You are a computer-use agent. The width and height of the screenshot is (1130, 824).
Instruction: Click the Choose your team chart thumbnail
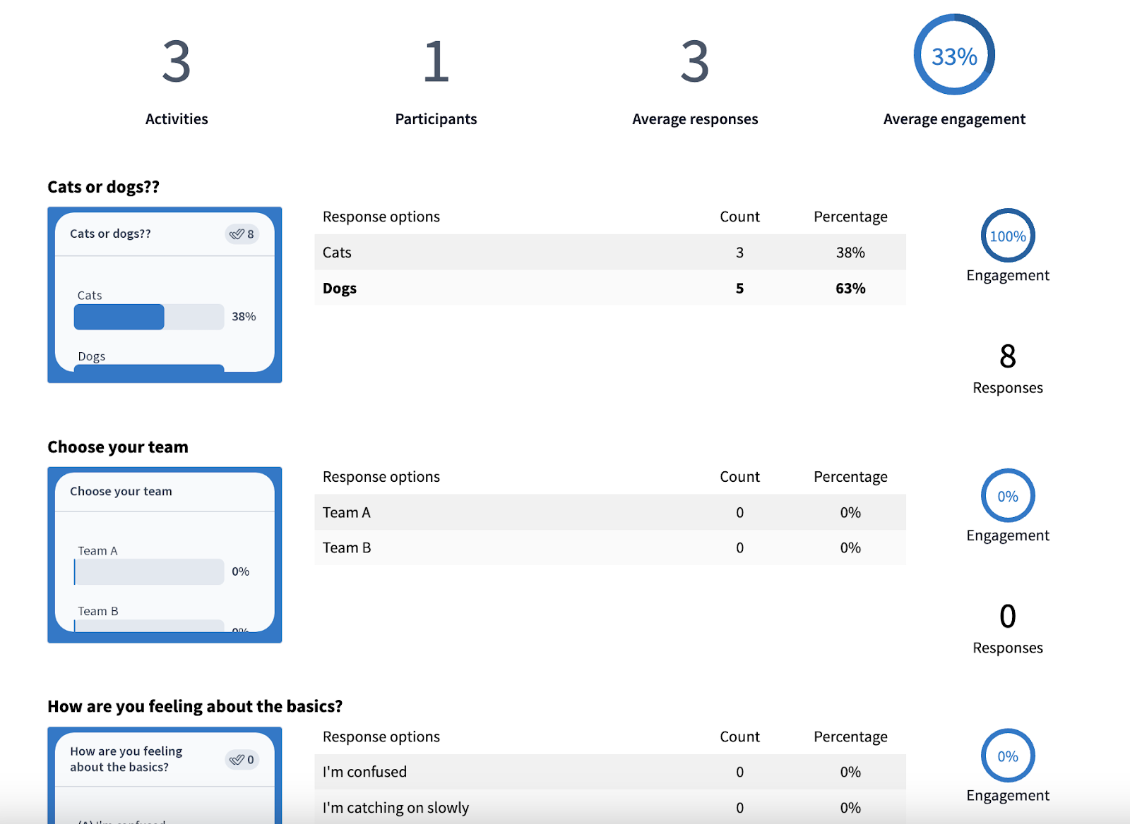165,555
